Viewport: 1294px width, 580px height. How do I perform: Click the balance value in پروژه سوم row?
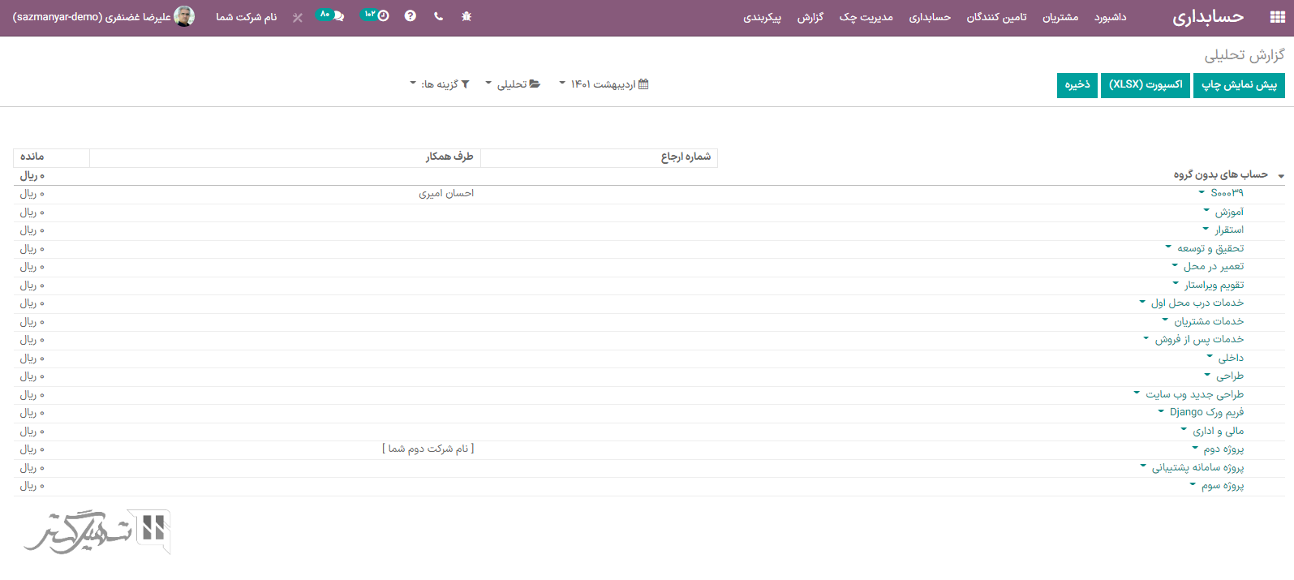tap(32, 485)
